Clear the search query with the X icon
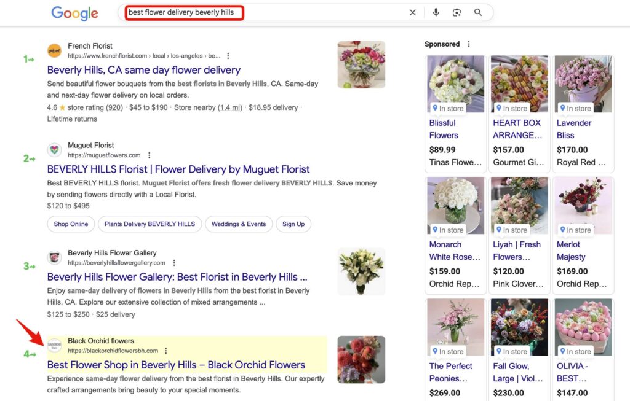 (x=413, y=12)
